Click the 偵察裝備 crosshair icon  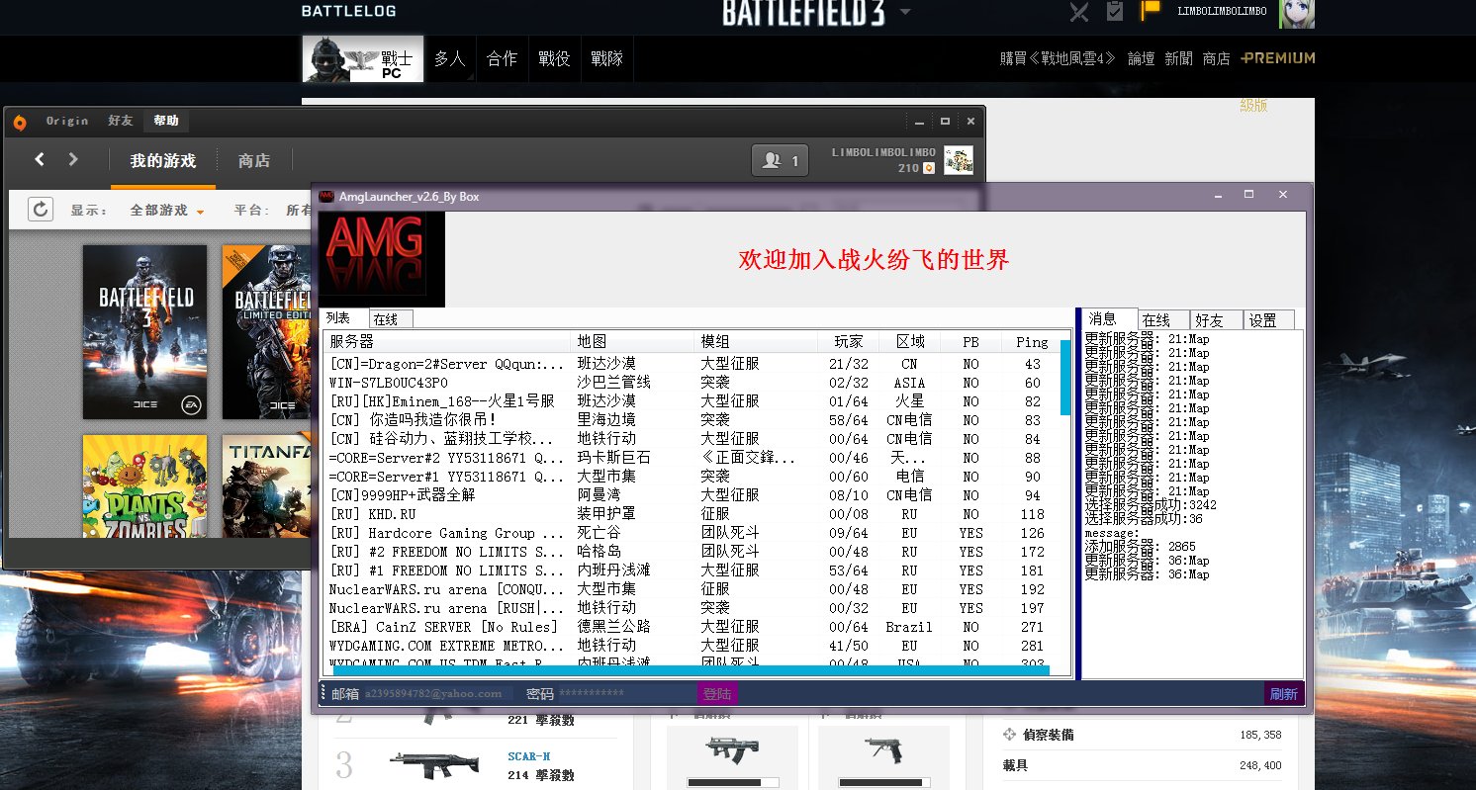(1009, 735)
